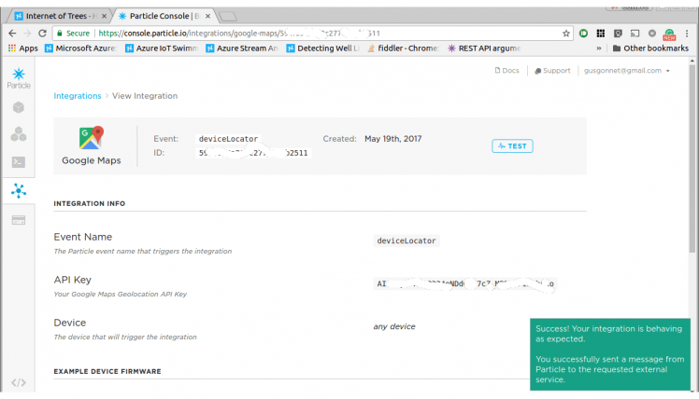The height and width of the screenshot is (399, 699).
Task: Expand hidden bookmarks with the double chevron
Action: pos(599,48)
